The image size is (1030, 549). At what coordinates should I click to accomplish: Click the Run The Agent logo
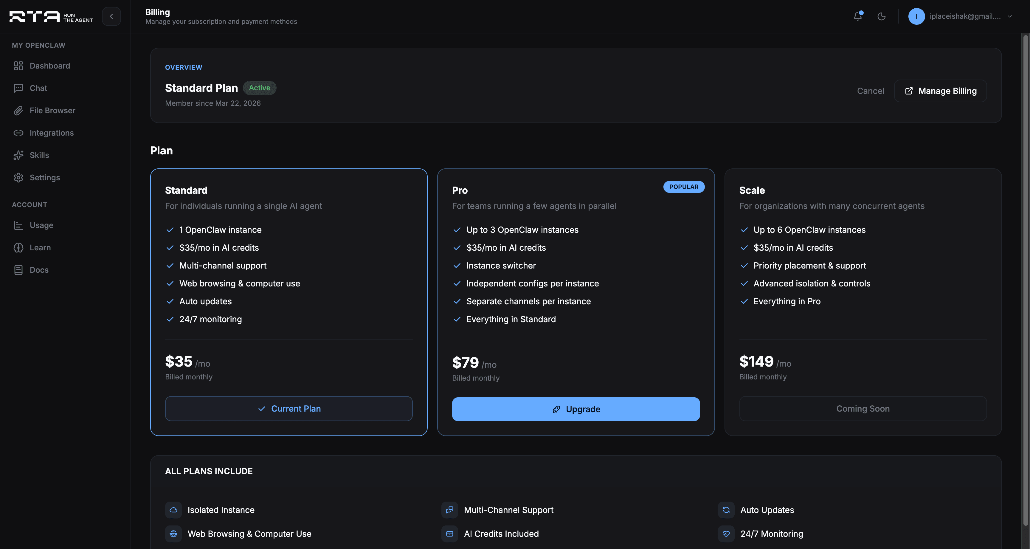pyautogui.click(x=51, y=16)
